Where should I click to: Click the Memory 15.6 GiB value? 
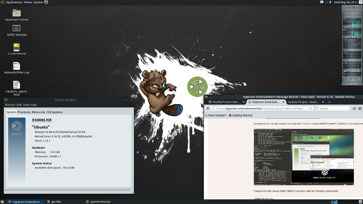(x=55, y=152)
